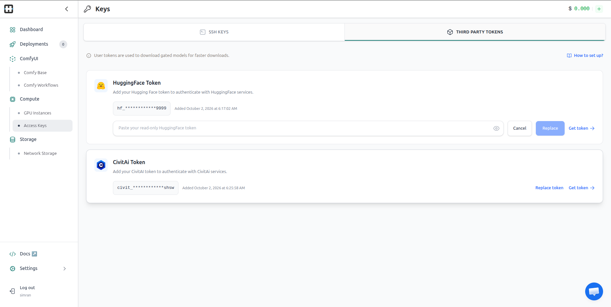
Task: Click the external link icon beside Docs
Action: (34, 254)
